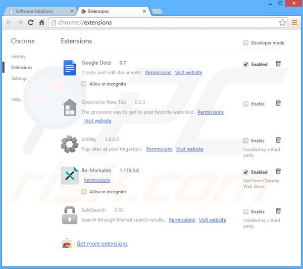
Task: Visit website for Google Docs
Action: pos(188,73)
